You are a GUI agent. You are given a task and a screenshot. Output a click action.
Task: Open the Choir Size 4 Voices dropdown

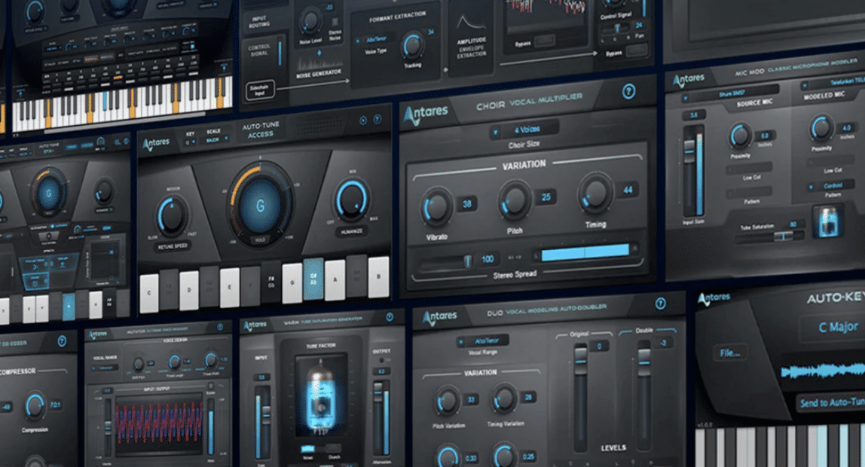(523, 130)
